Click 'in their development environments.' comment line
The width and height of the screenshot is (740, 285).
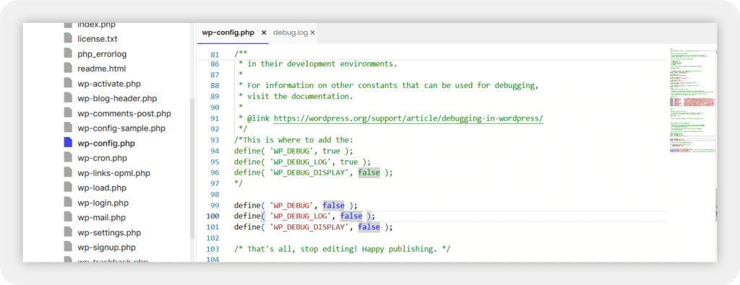319,63
